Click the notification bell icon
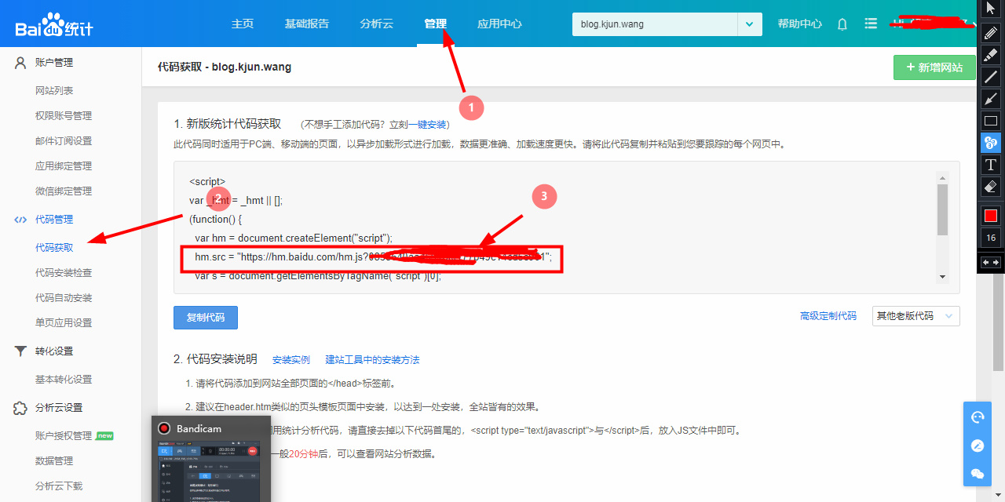This screenshot has width=1005, height=502. (842, 24)
